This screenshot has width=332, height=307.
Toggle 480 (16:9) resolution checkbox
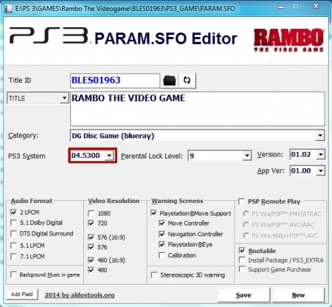click(x=91, y=261)
